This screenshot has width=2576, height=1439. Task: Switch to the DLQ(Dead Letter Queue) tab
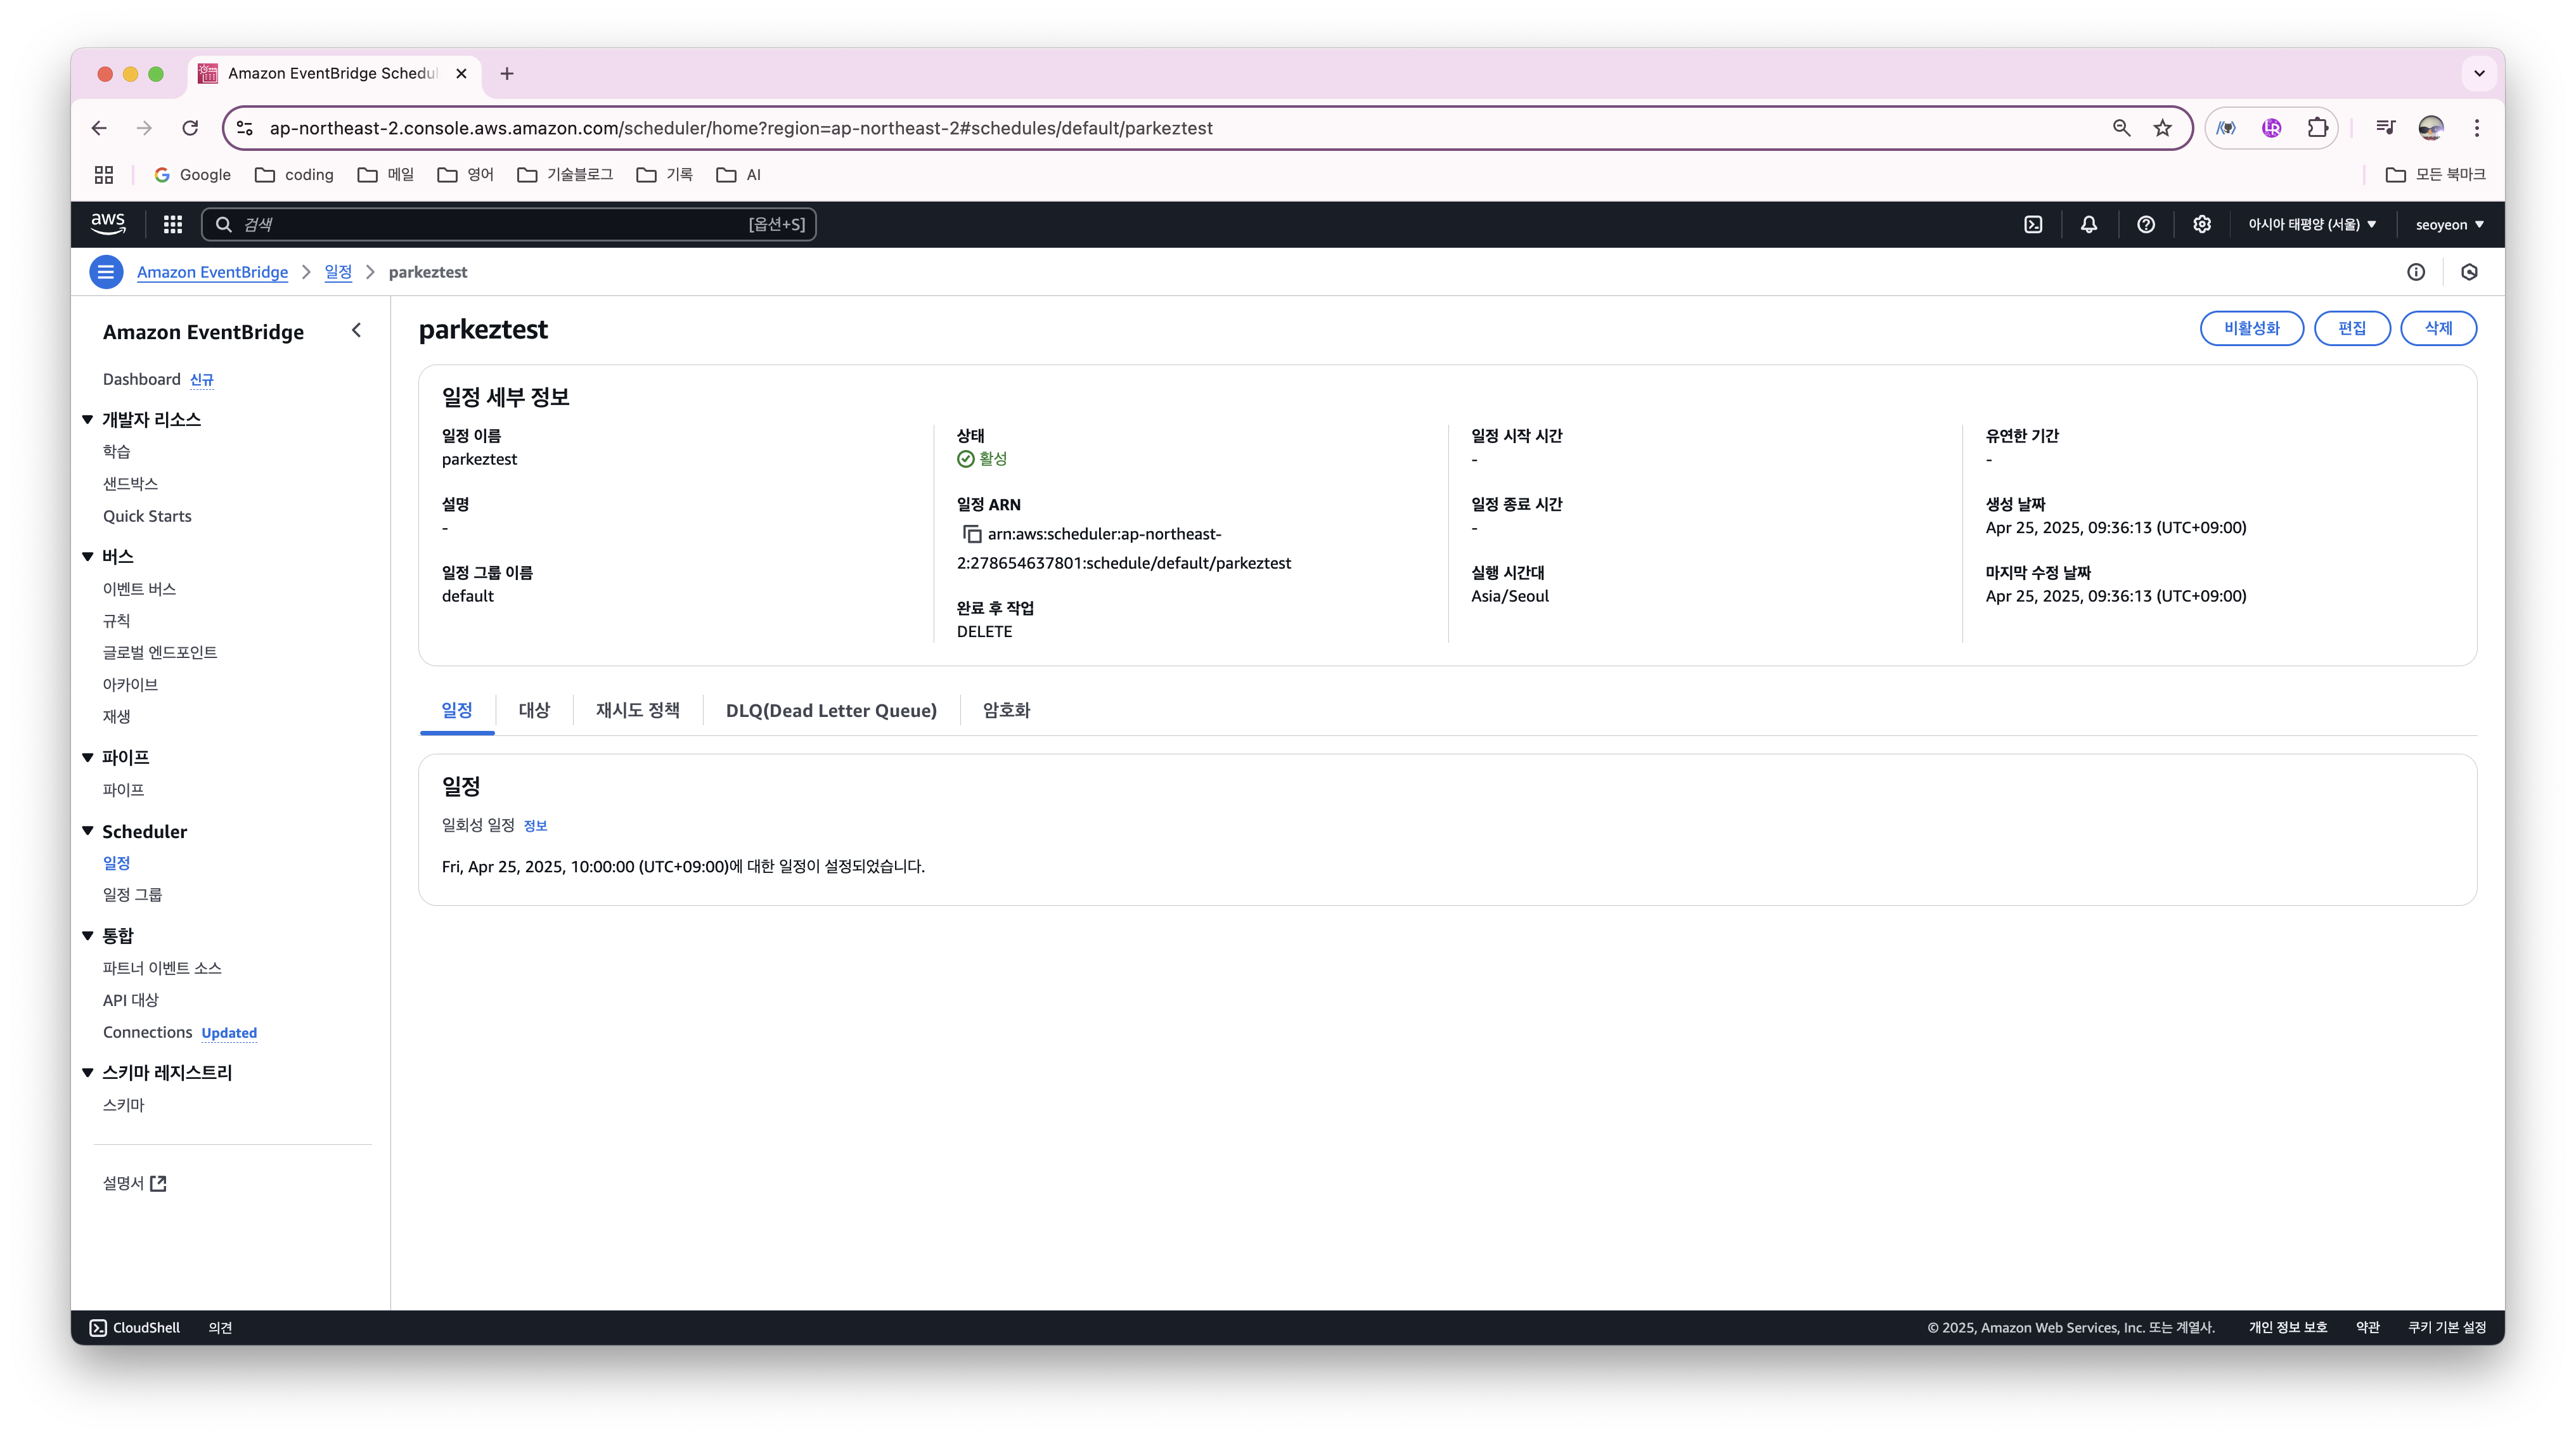pos(830,710)
